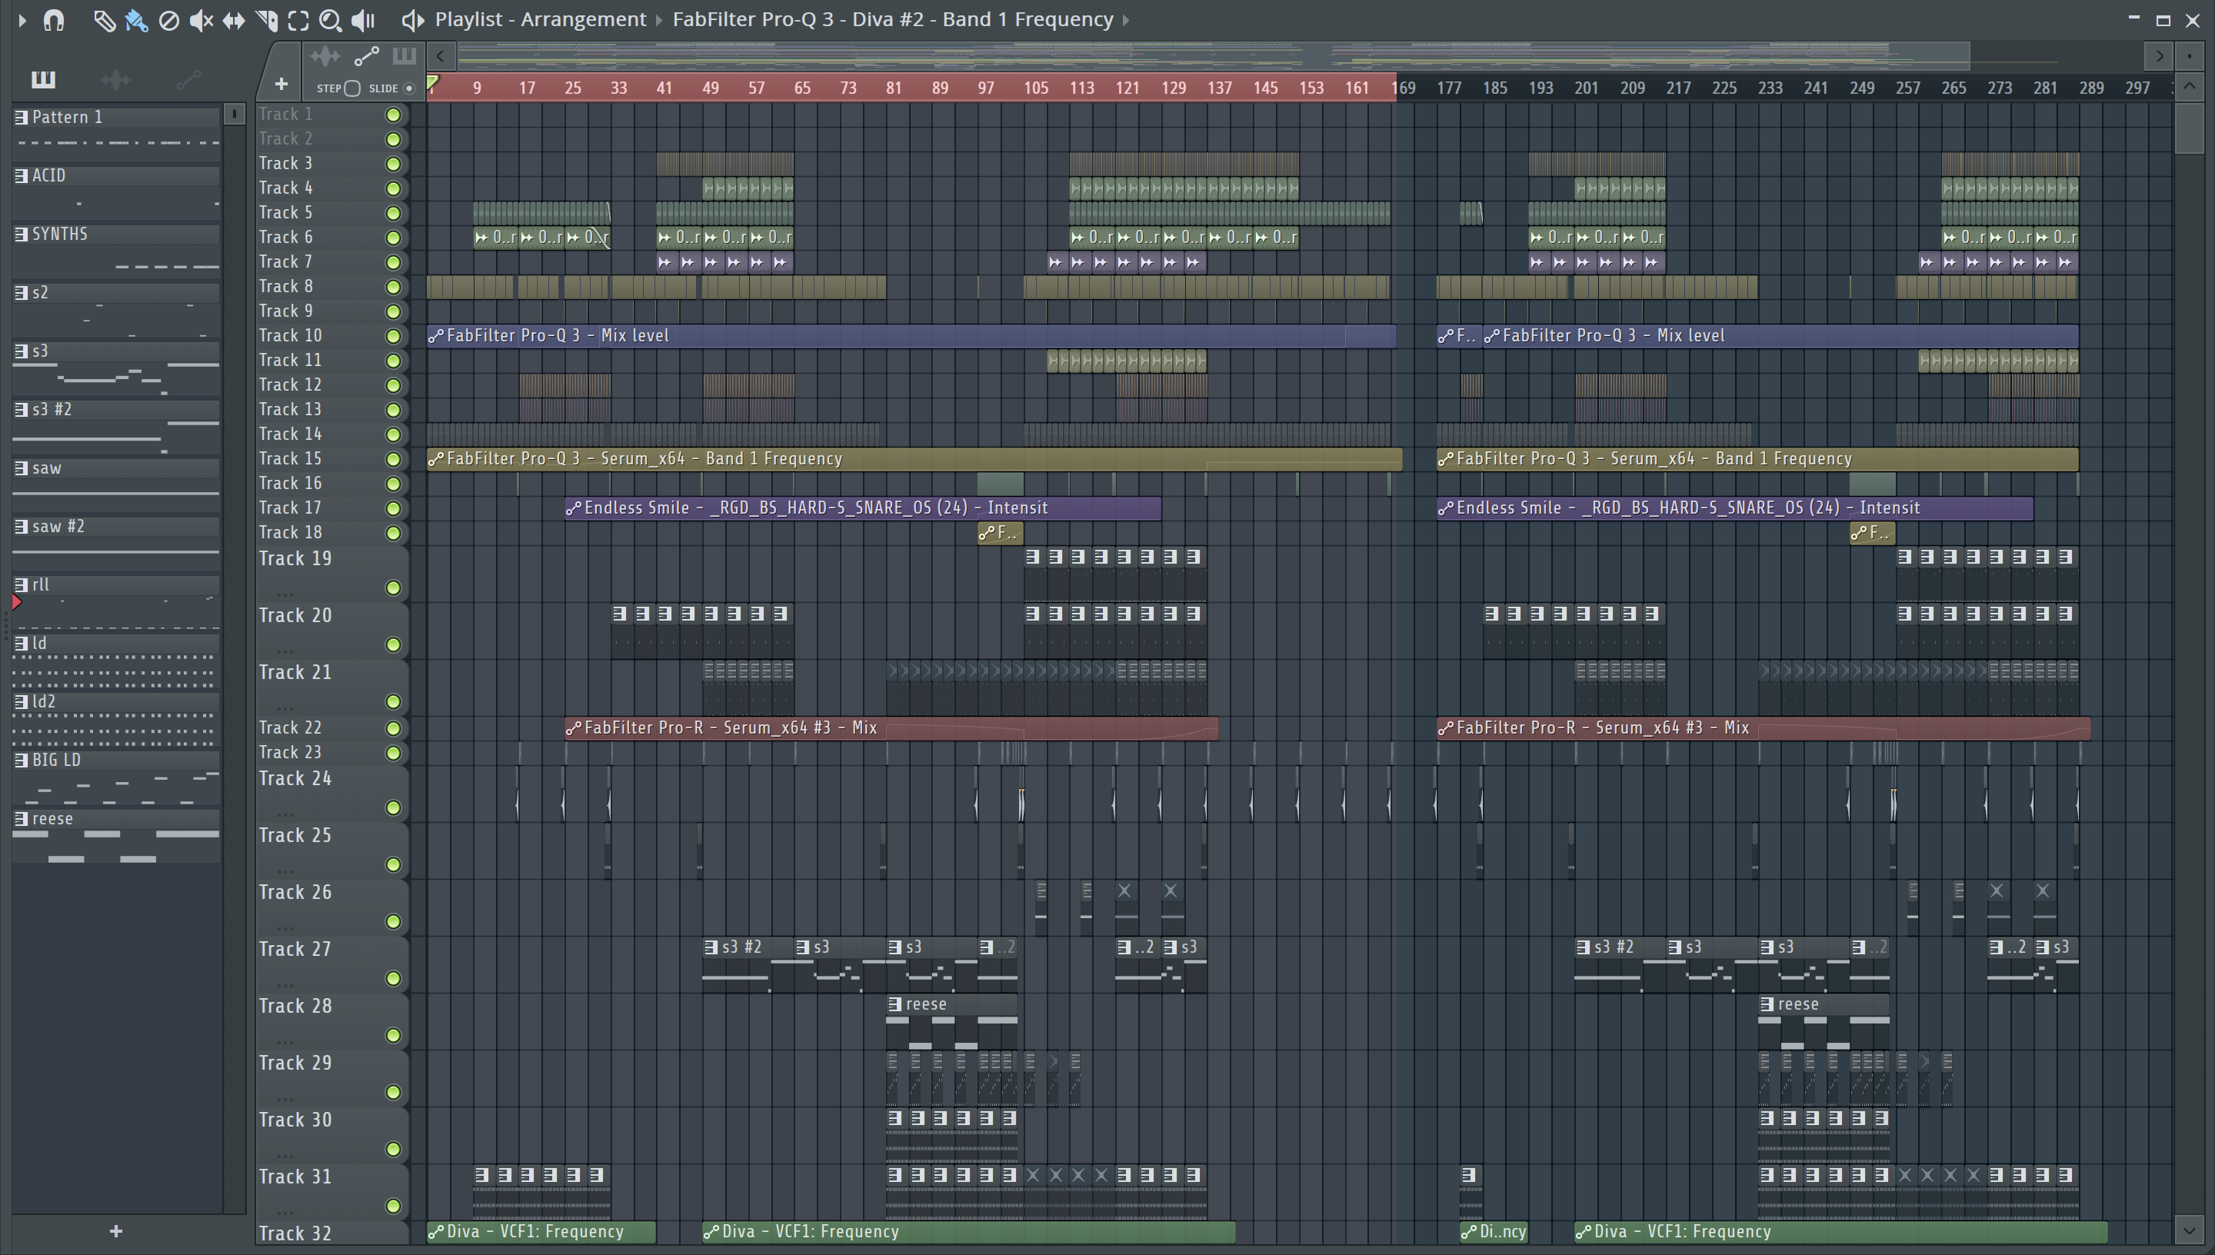2215x1255 pixels.
Task: Select first Diva VCF1 Frequency clip on Track 32
Action: coord(541,1232)
